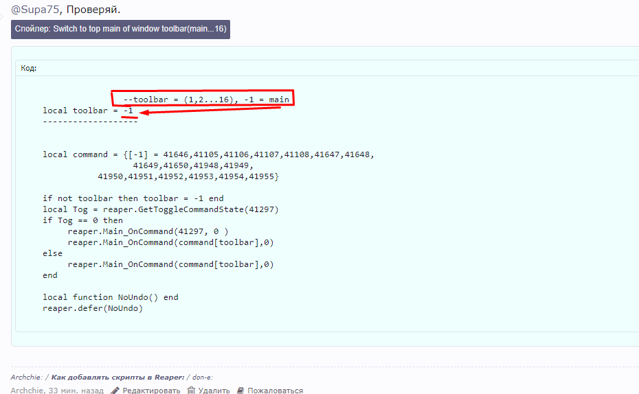The width and height of the screenshot is (639, 394).
Task: Click the trash icon beside Удалить
Action: 191,391
